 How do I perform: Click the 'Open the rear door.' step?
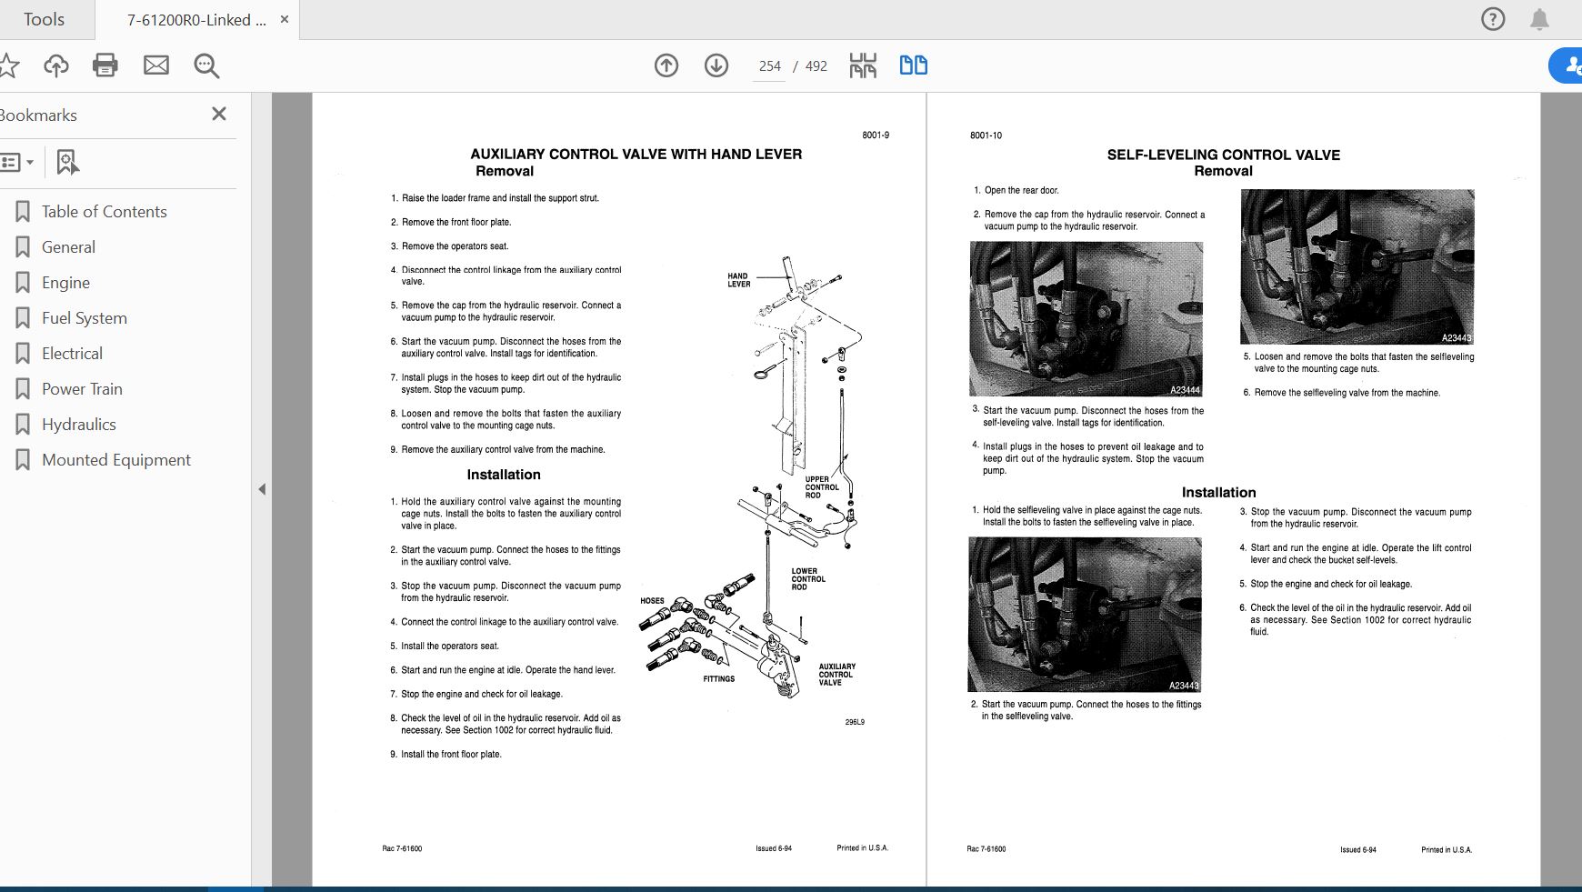pyautogui.click(x=1016, y=191)
